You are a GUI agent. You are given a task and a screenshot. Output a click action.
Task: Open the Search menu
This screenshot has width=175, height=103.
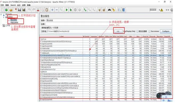tap(13, 5)
